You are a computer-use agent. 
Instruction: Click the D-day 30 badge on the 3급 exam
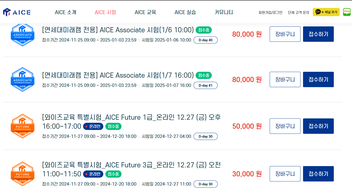tap(205, 184)
